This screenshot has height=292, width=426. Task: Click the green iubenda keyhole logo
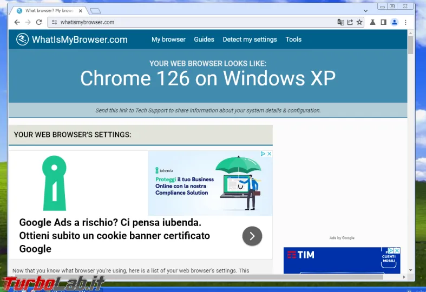point(54,183)
